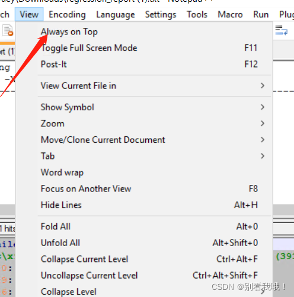Open the Macro menu

click(230, 14)
